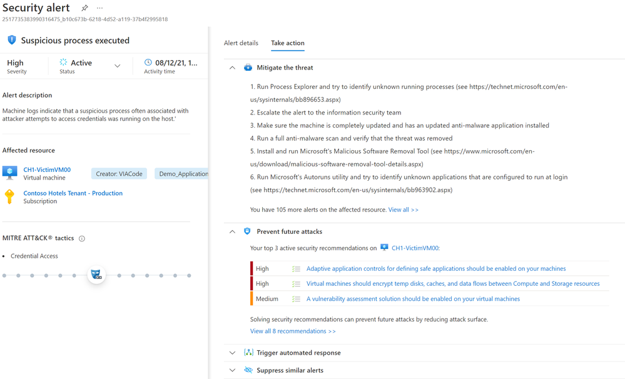The height and width of the screenshot is (379, 625).
Task: Click the Suppress similar alerts eye icon
Action: pos(248,370)
